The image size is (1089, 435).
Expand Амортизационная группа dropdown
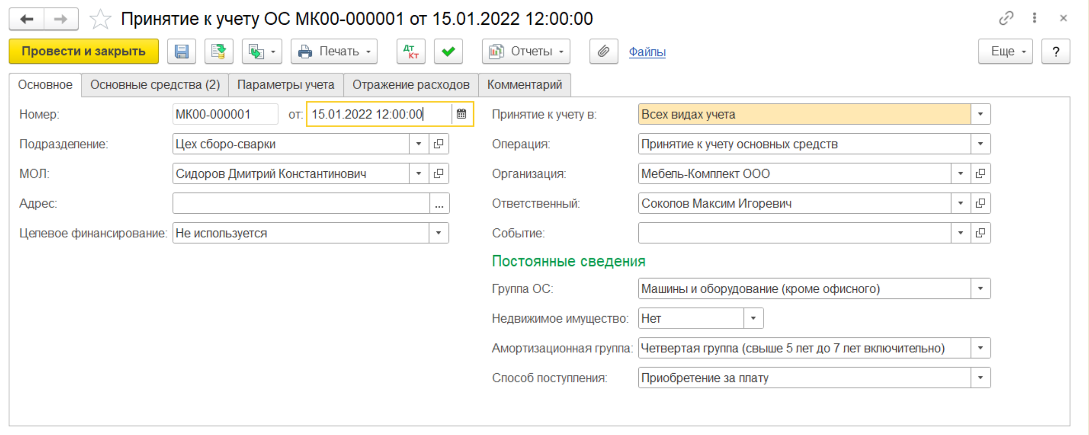980,348
